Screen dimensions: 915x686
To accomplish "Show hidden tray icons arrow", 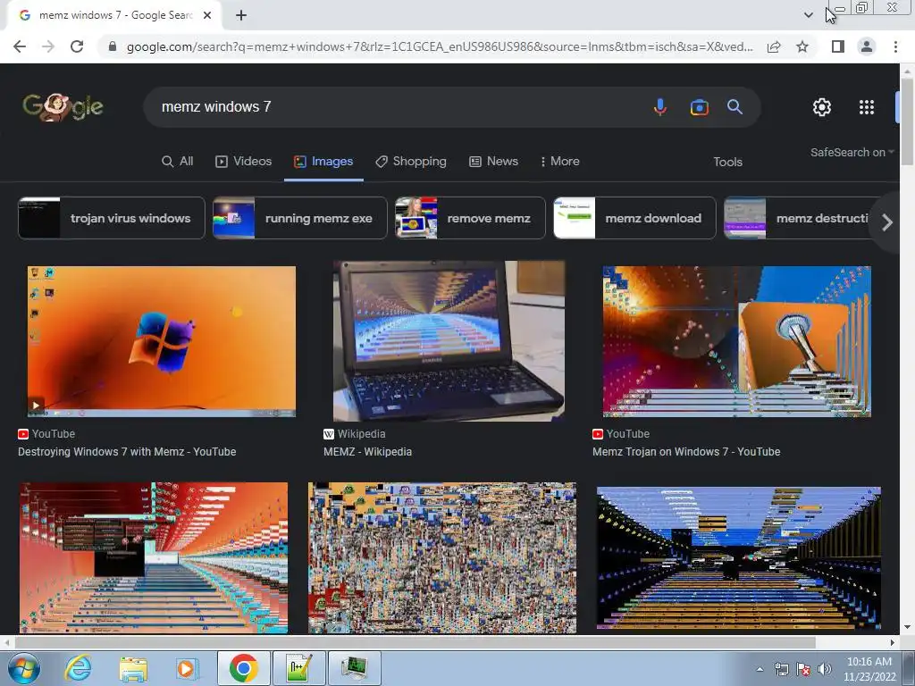I will (x=760, y=670).
